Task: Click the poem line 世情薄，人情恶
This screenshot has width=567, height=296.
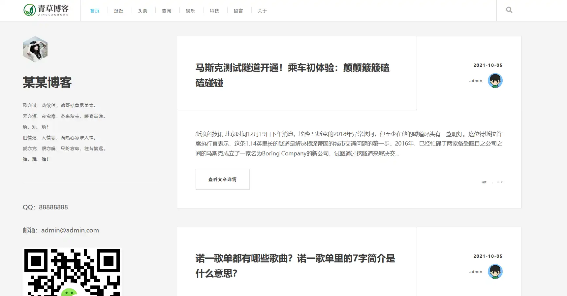Action: point(60,138)
